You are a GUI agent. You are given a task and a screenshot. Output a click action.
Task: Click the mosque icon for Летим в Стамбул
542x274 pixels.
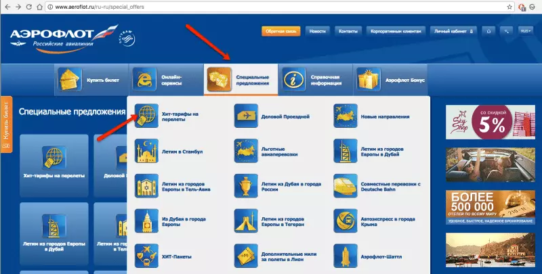point(146,151)
